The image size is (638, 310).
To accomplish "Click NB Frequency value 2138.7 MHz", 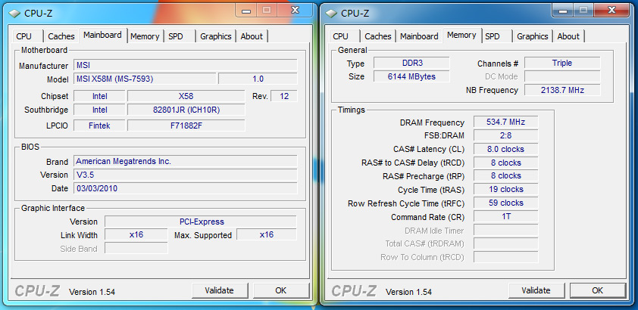I will click(562, 90).
